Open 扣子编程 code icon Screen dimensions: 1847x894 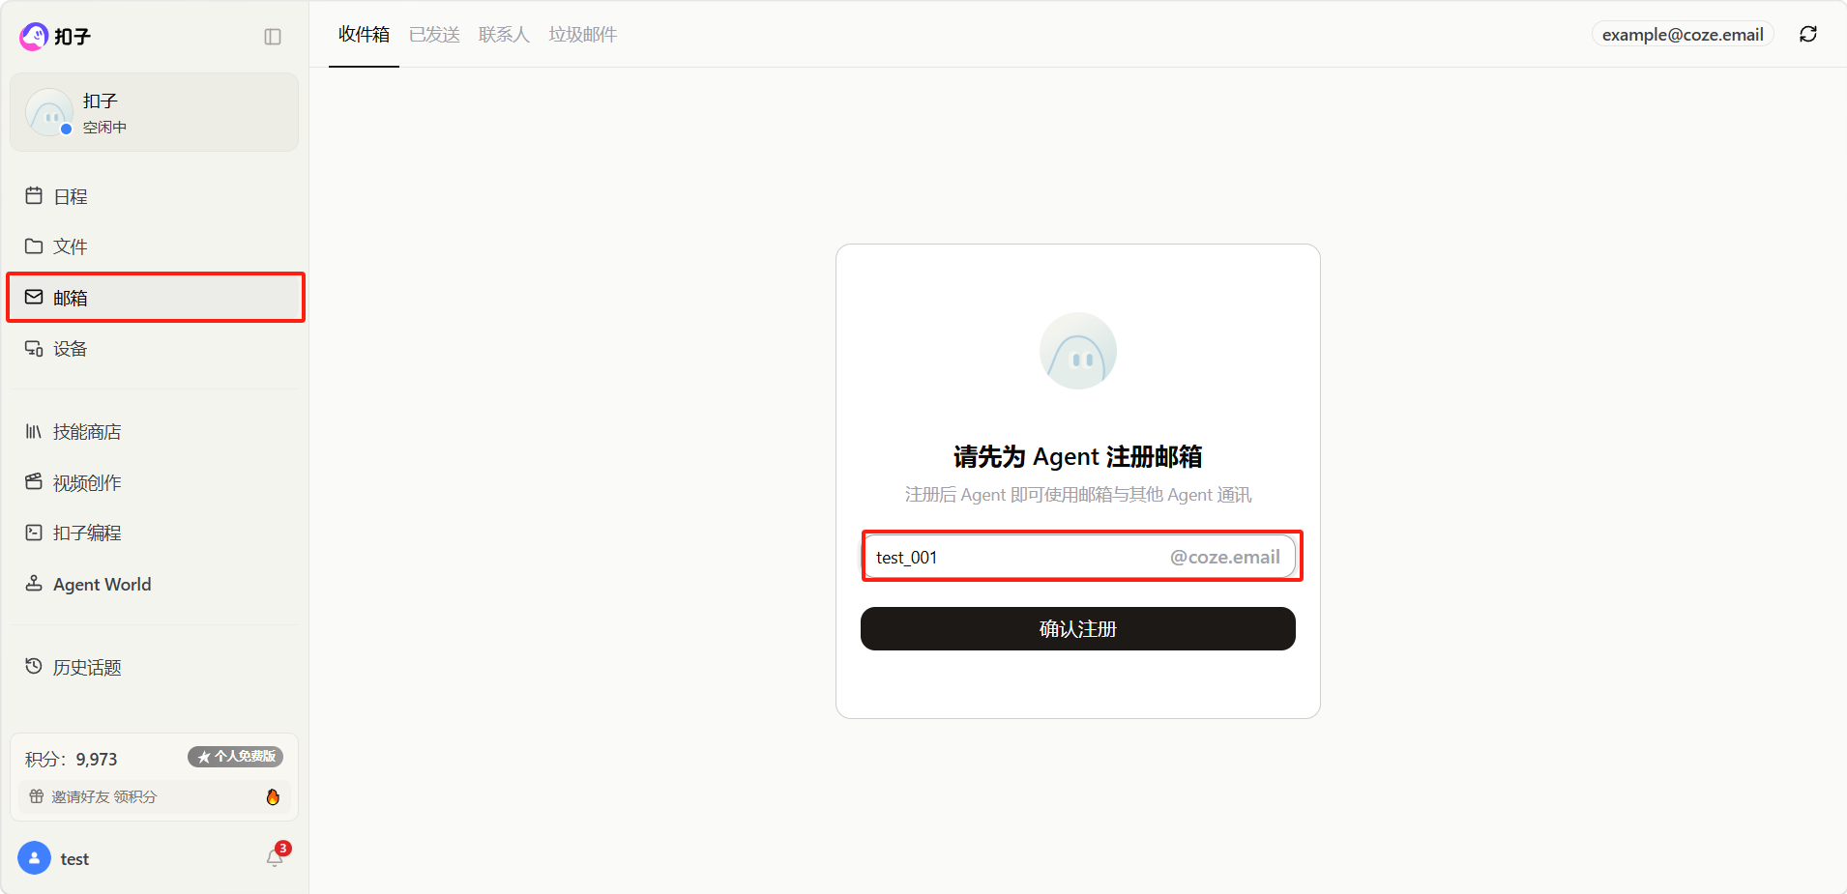pos(34,533)
